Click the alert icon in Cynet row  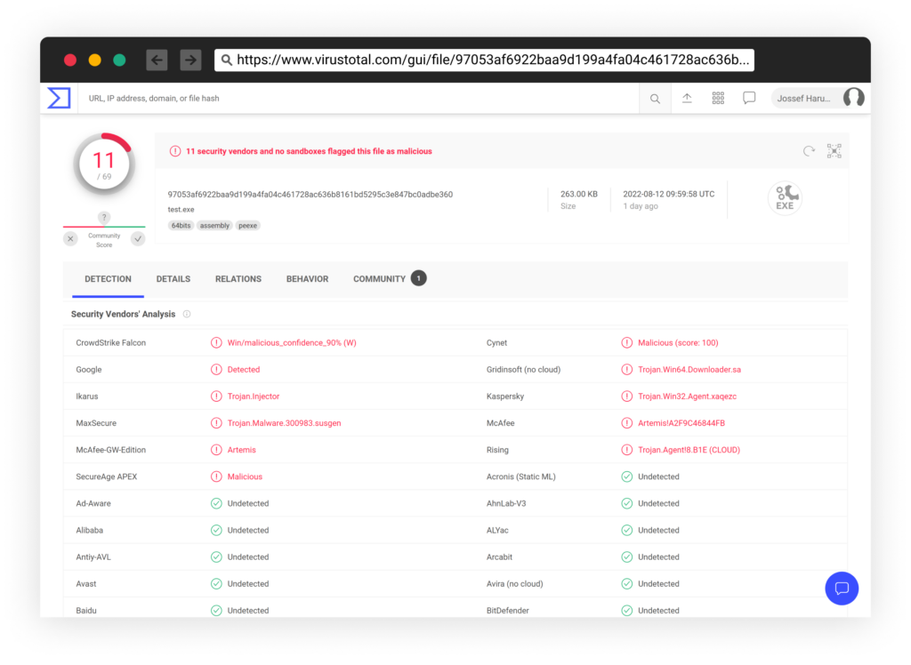(627, 342)
